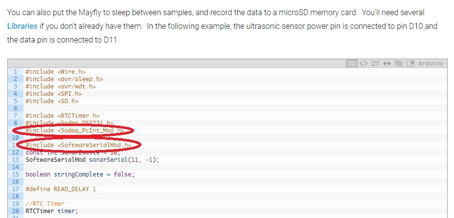Open the Libraries link

coord(22,26)
